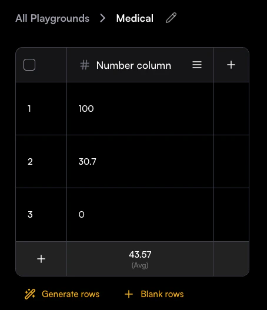Click the Number column header title
The height and width of the screenshot is (310, 267).
[133, 65]
